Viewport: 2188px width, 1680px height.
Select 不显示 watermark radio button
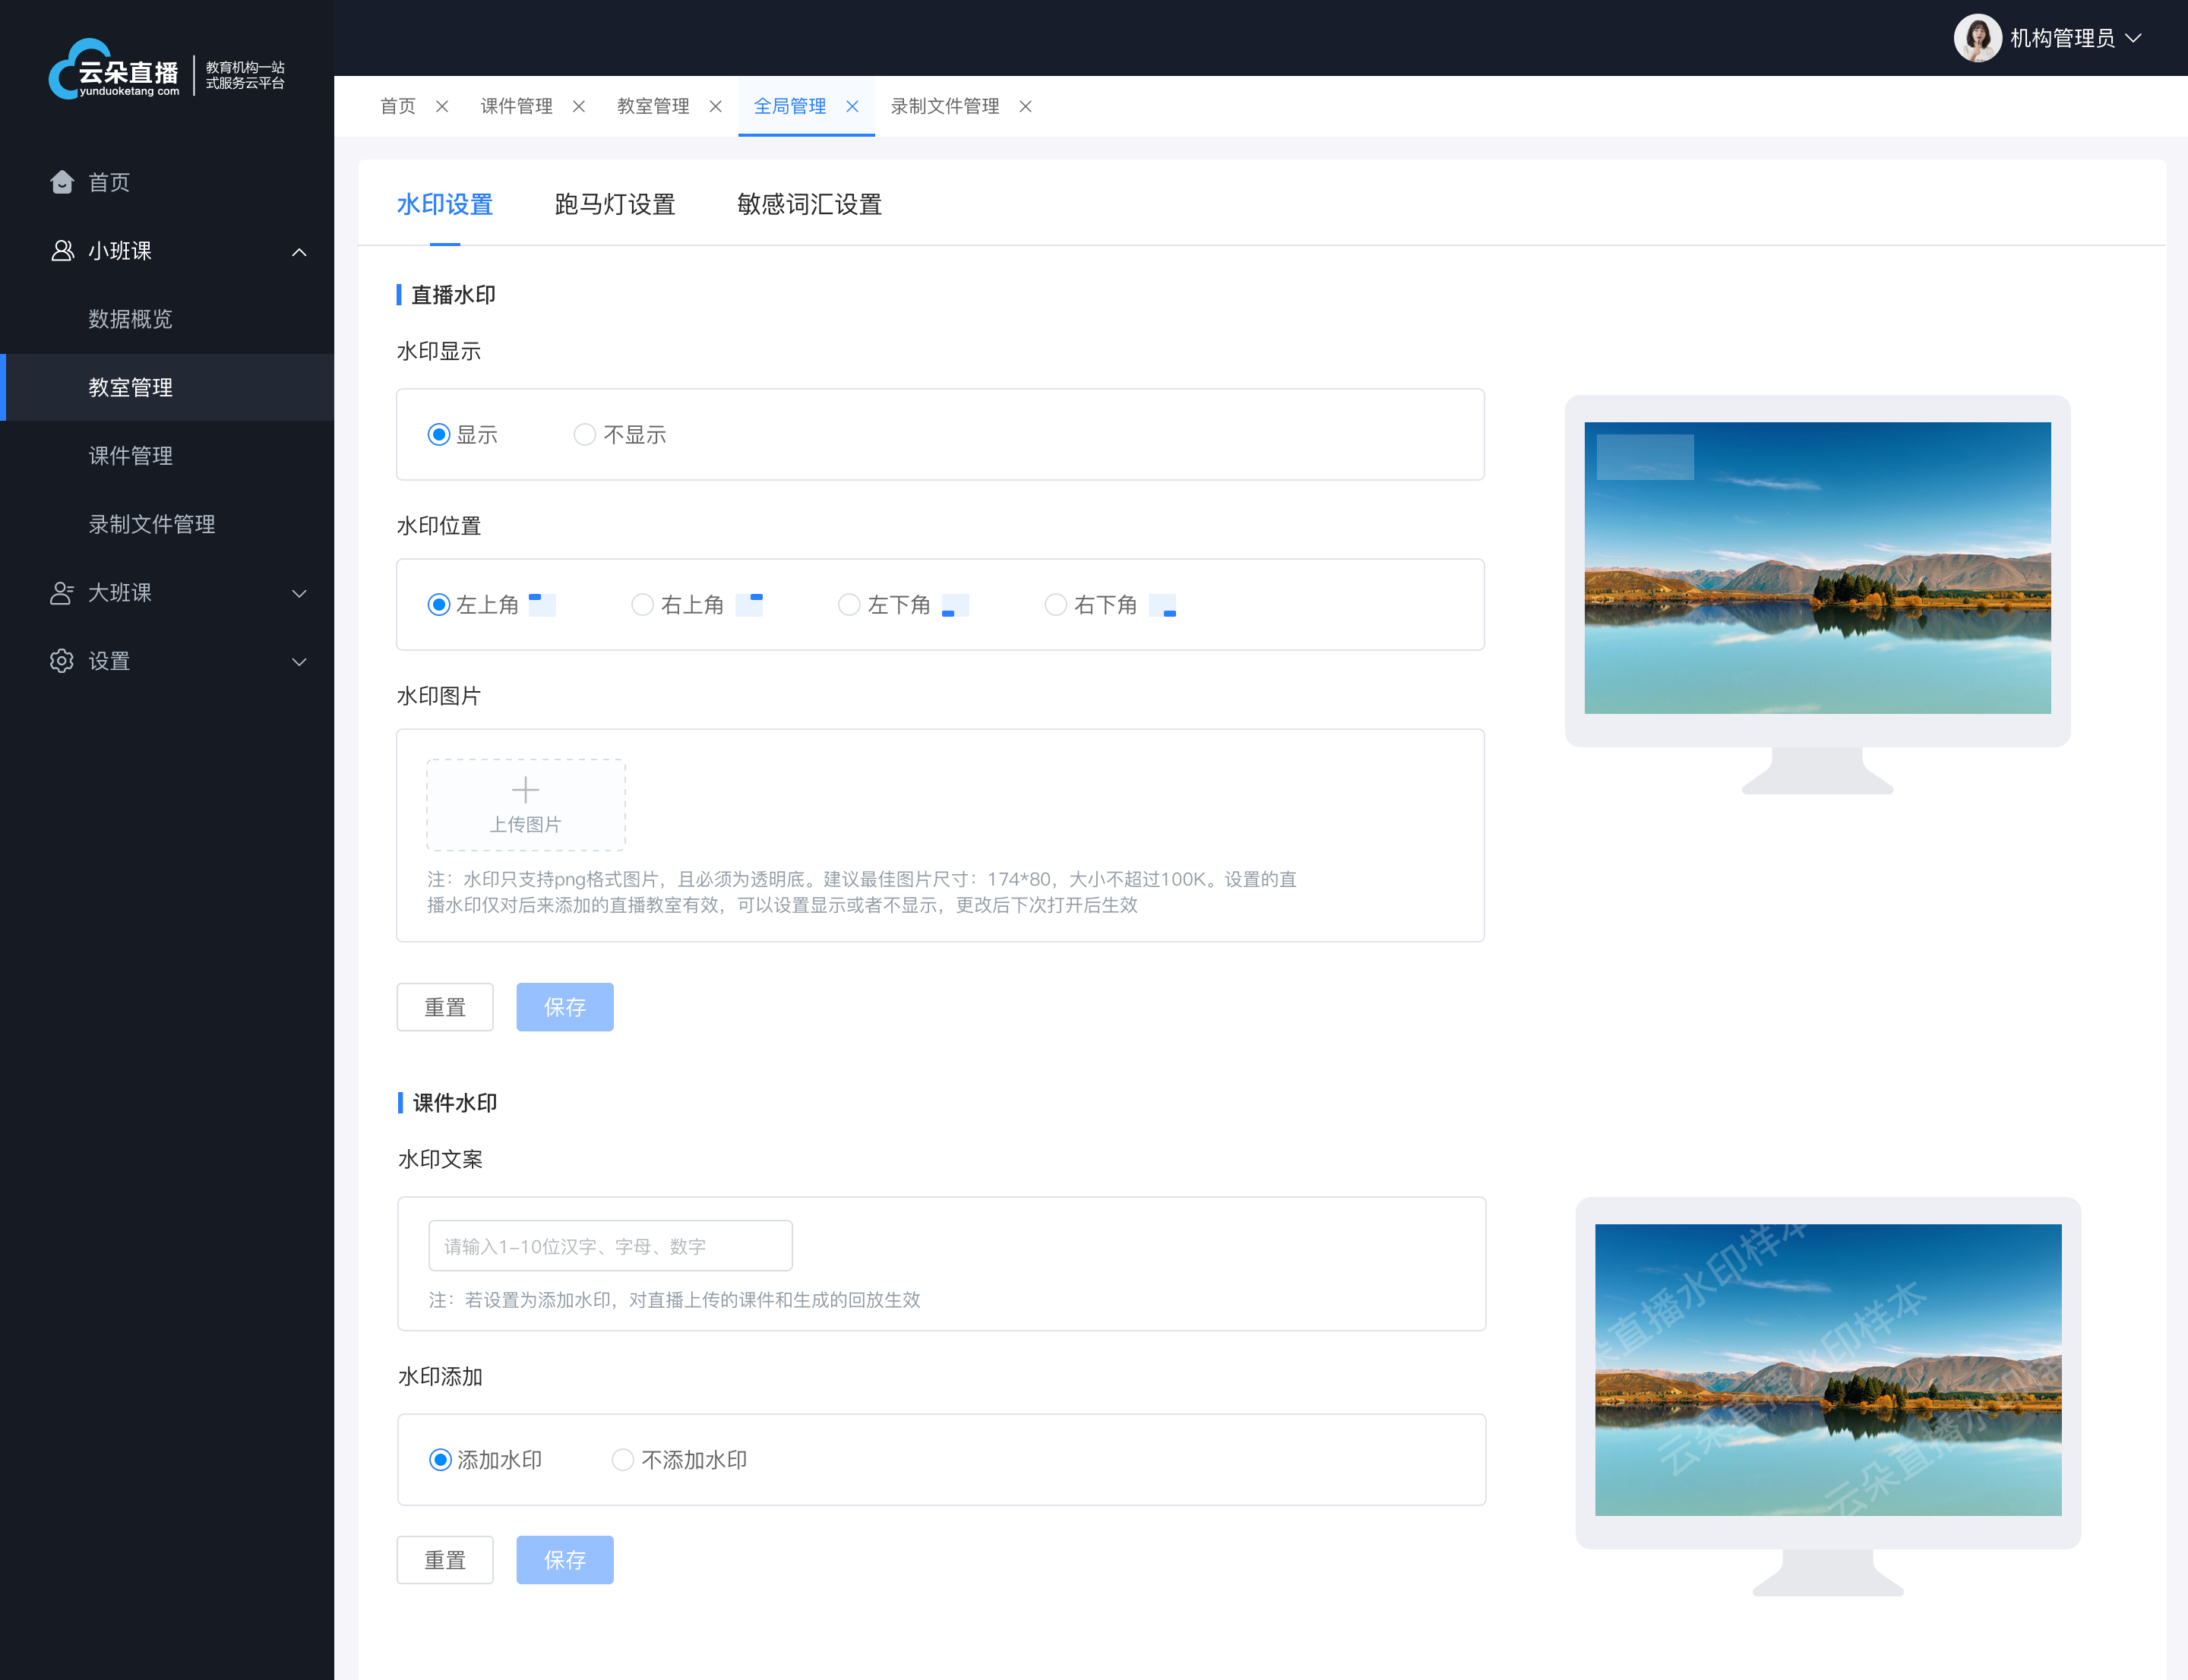[584, 432]
